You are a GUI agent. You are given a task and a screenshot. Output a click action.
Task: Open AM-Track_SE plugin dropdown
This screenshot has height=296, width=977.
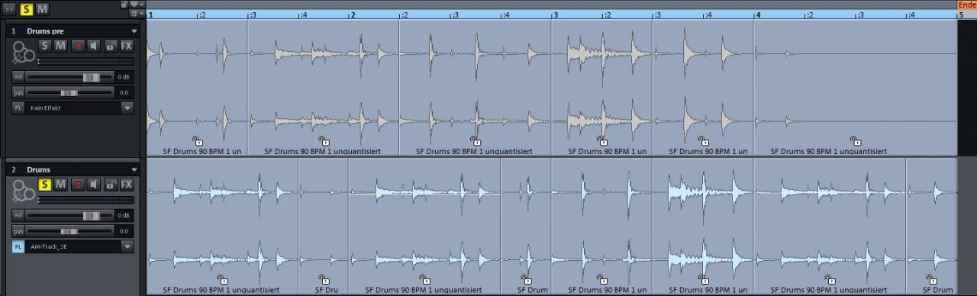click(x=127, y=246)
